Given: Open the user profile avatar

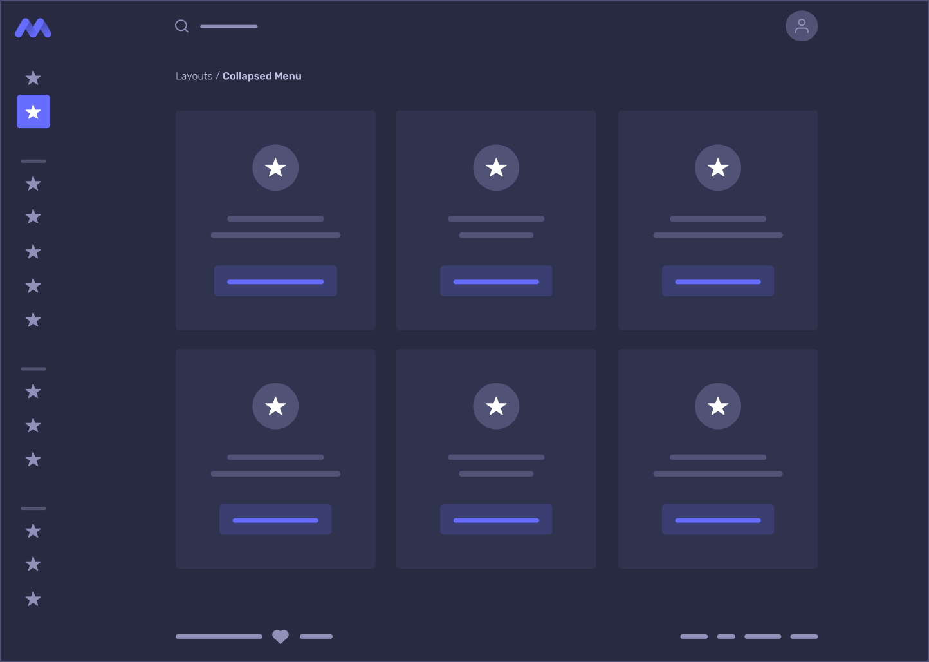Looking at the screenshot, I should coord(801,26).
